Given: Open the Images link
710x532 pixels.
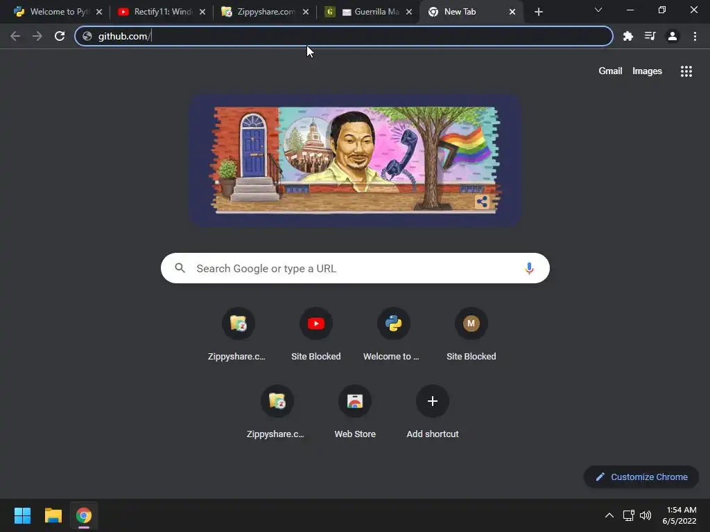Looking at the screenshot, I should click(647, 71).
